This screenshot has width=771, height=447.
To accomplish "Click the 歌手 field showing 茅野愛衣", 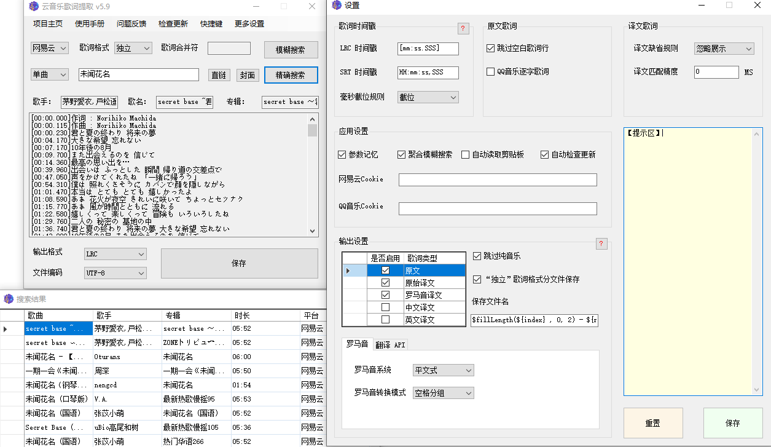I will 90,102.
